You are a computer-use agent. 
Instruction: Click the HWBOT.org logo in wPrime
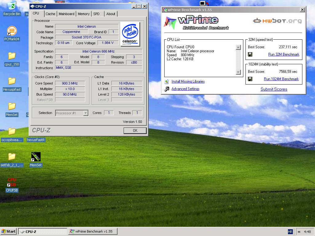coord(277,21)
